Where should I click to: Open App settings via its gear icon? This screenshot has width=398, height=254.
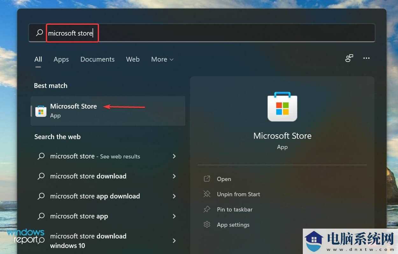(207, 224)
